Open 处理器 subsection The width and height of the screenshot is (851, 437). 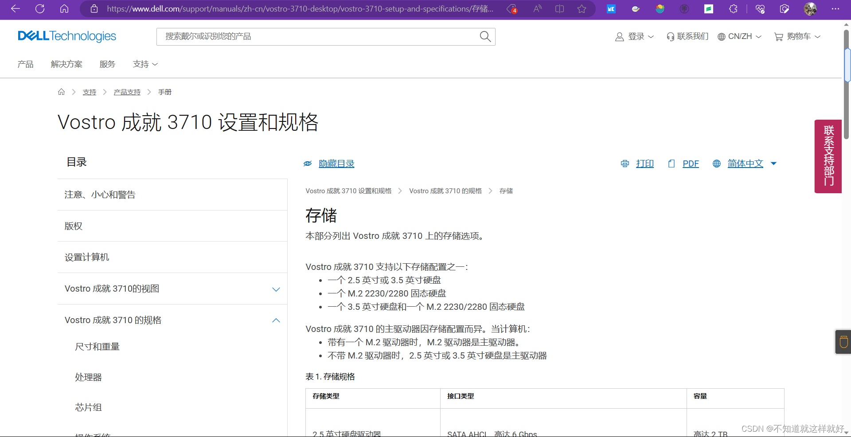(x=89, y=377)
